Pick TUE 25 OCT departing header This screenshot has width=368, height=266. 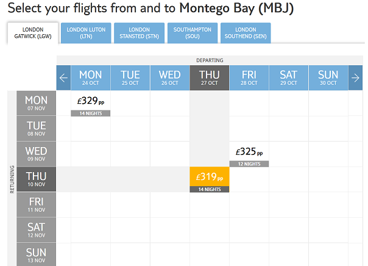[130, 77]
